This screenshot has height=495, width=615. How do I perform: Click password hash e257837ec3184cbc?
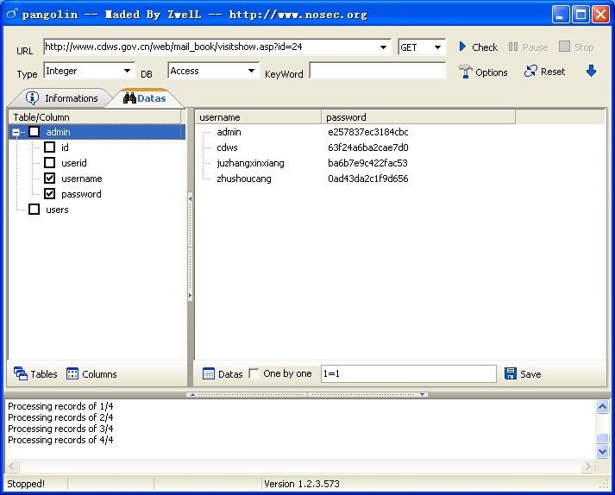pyautogui.click(x=368, y=132)
